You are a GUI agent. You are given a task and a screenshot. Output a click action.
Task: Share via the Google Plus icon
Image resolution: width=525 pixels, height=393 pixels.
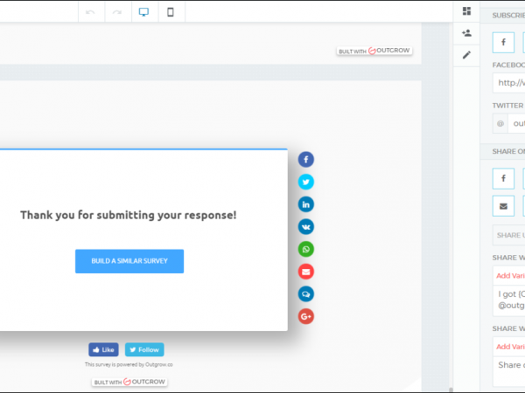click(305, 316)
